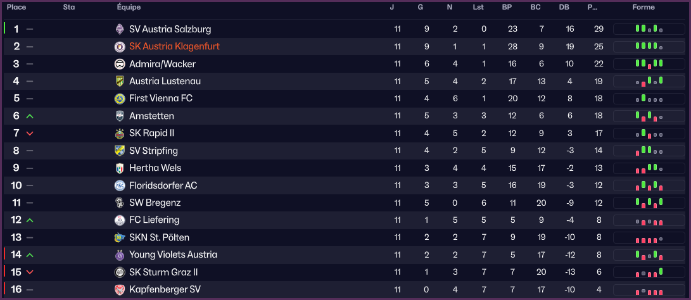Image resolution: width=691 pixels, height=300 pixels.
Task: Open the SK Austria Klagenfurt team link
Action: coord(174,47)
